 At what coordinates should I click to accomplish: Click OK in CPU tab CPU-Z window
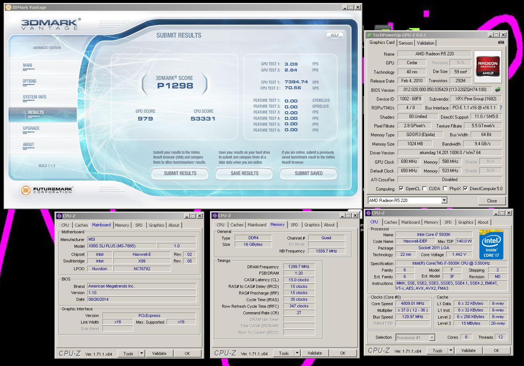point(496,351)
